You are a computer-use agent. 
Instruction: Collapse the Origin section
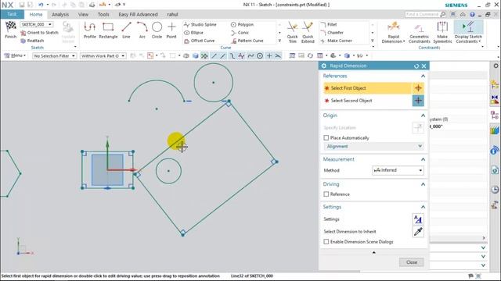point(423,116)
